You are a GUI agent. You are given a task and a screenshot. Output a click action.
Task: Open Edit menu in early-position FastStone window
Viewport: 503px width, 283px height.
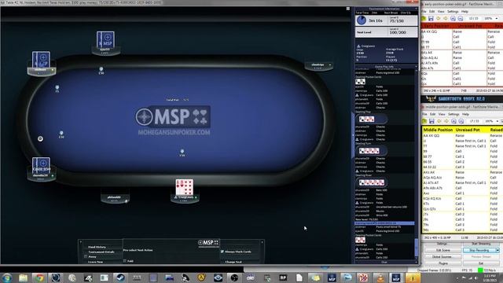coord(431,11)
